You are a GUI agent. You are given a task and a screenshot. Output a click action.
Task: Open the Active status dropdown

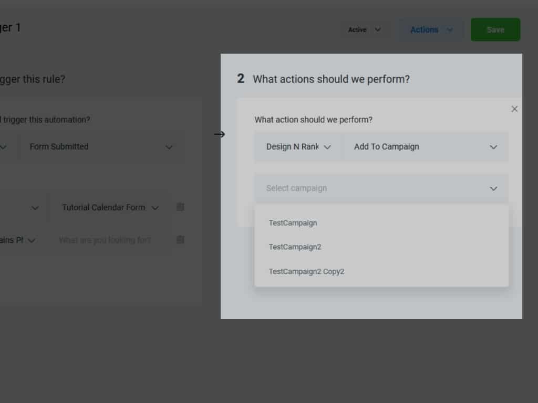tap(365, 30)
